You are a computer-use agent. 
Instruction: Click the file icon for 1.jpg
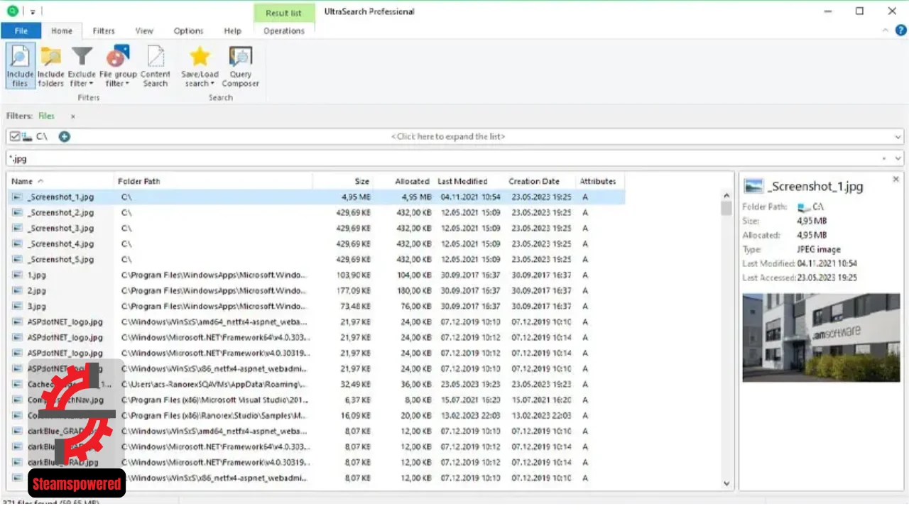17,275
